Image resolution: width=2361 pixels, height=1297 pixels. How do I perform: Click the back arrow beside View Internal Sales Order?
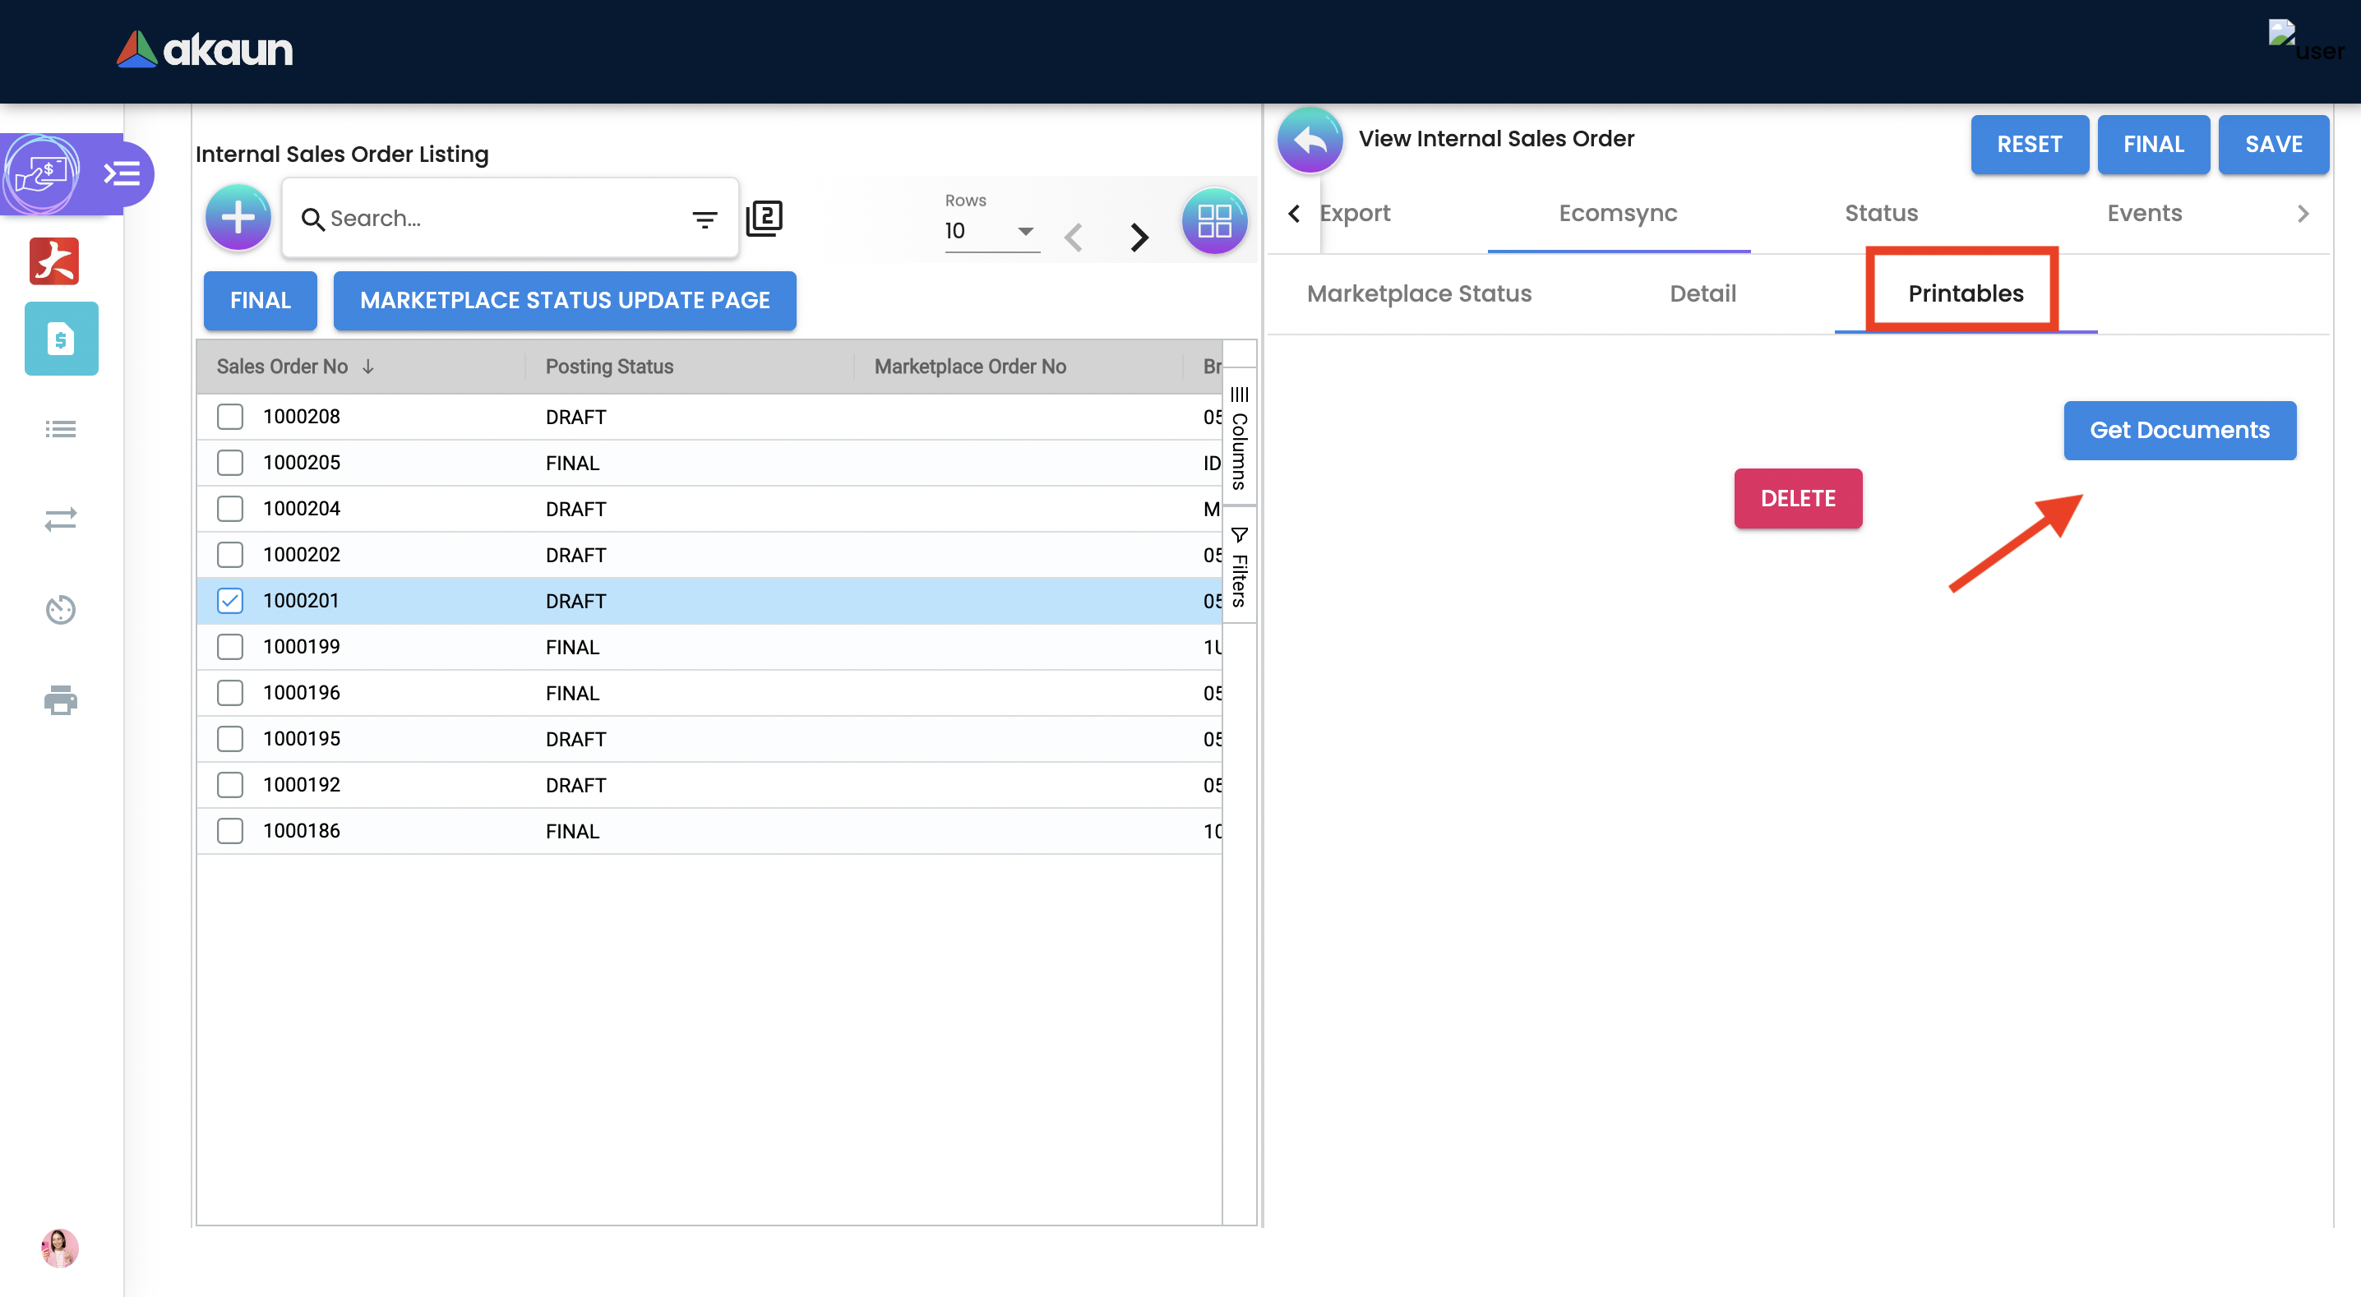1310,141
